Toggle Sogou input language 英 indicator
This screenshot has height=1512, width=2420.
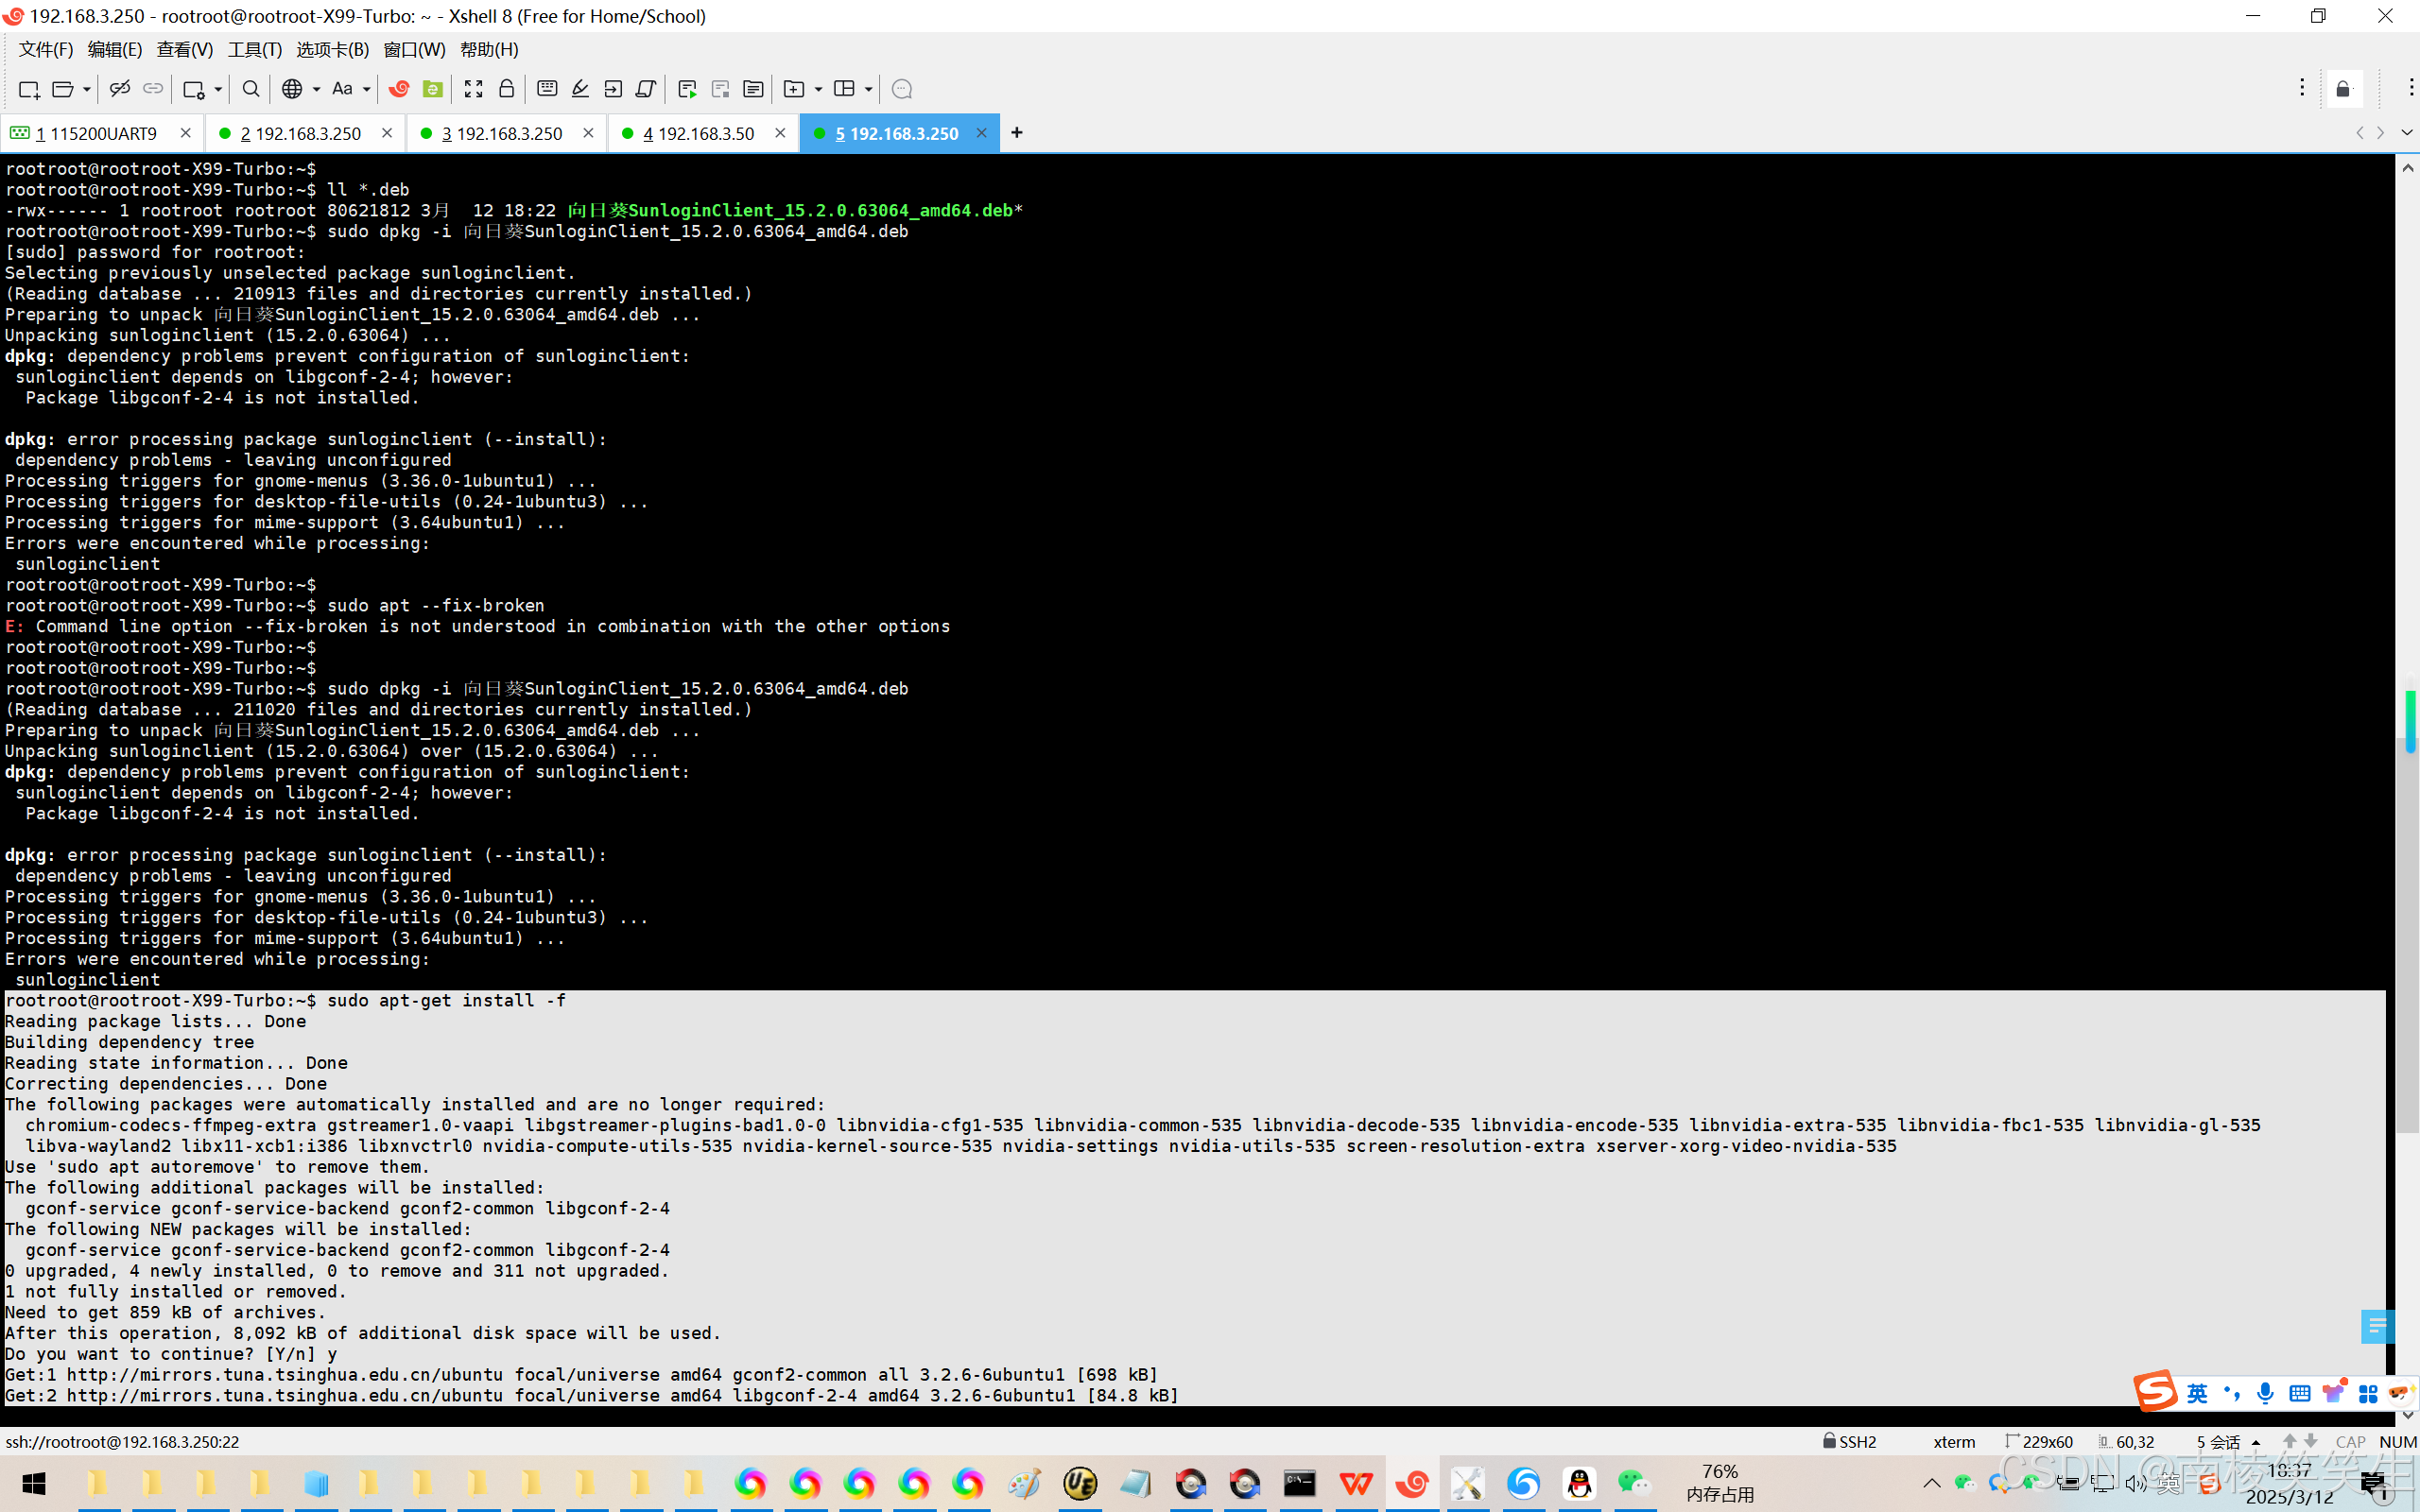[x=2196, y=1393]
